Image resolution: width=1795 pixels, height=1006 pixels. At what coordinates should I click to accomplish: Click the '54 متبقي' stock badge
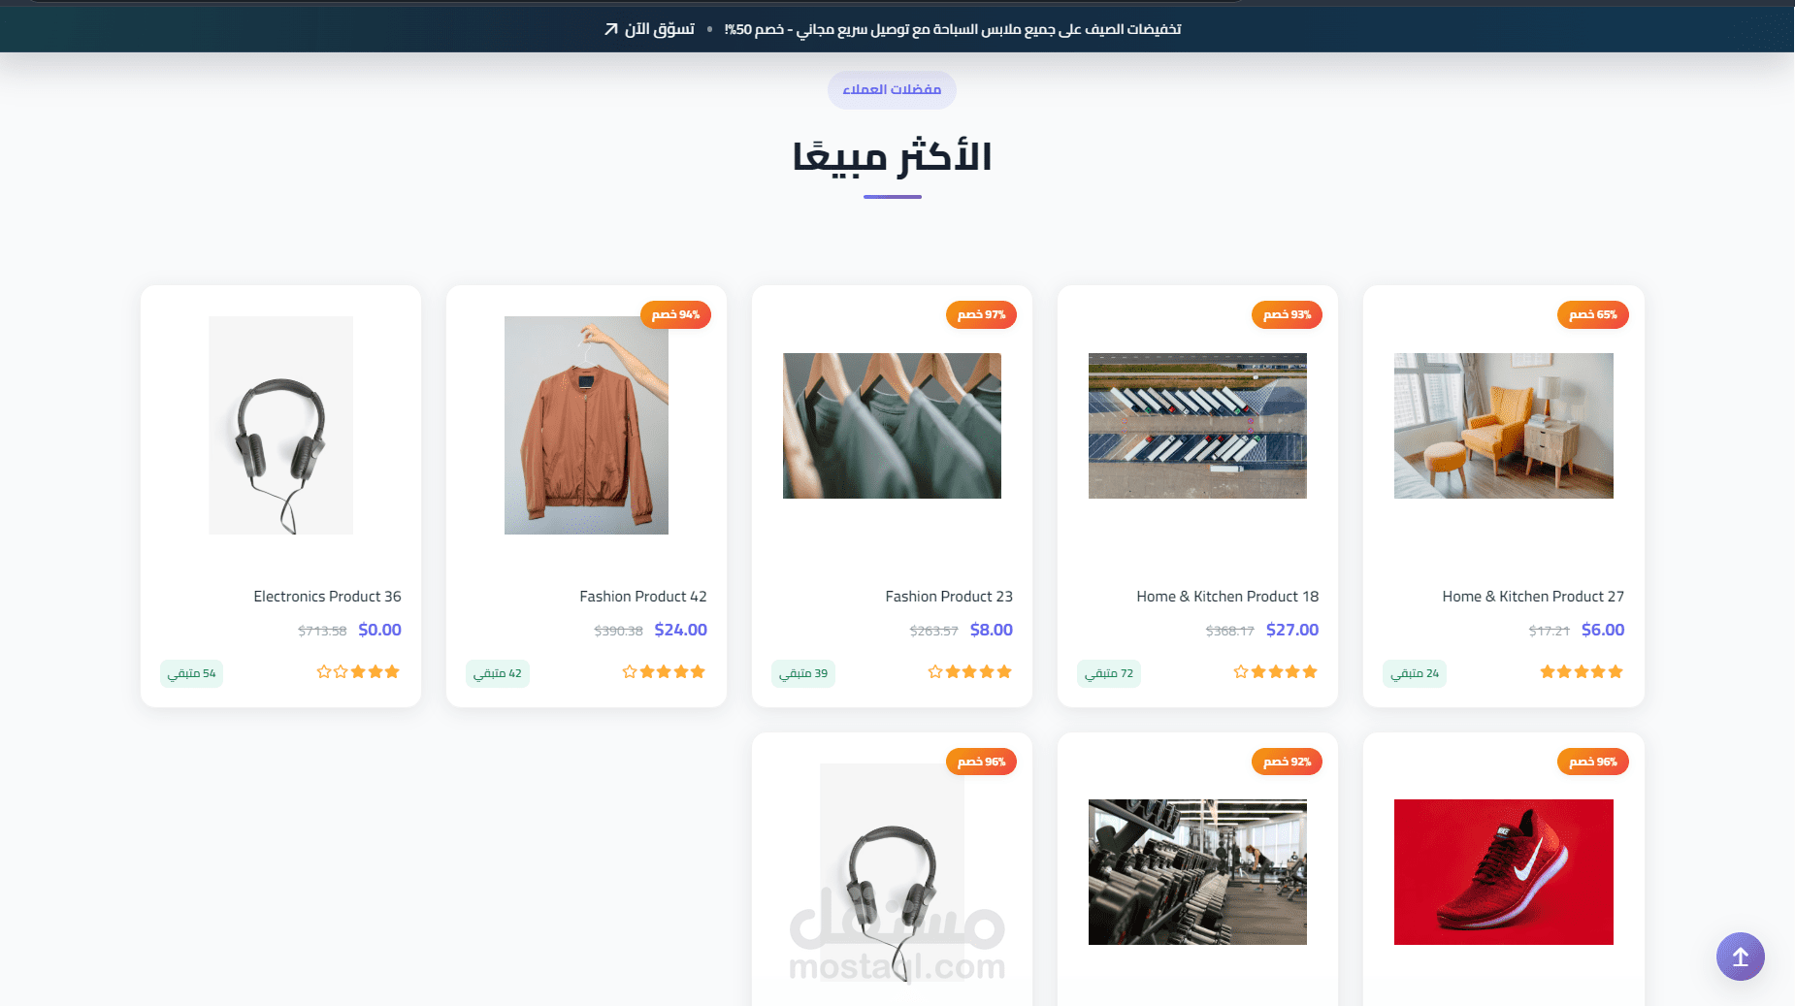point(191,673)
